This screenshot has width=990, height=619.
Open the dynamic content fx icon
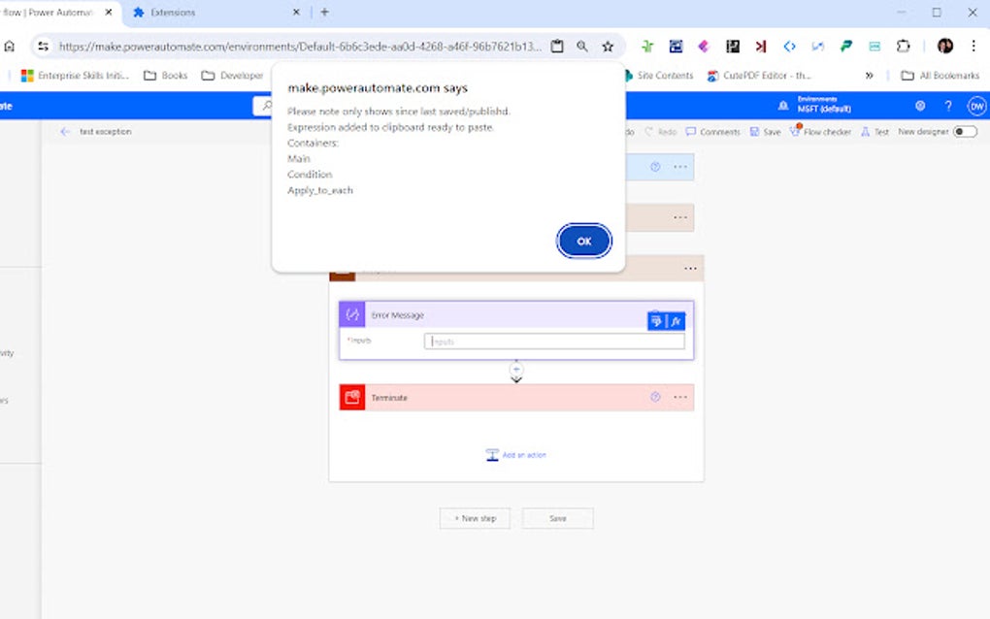tap(675, 320)
